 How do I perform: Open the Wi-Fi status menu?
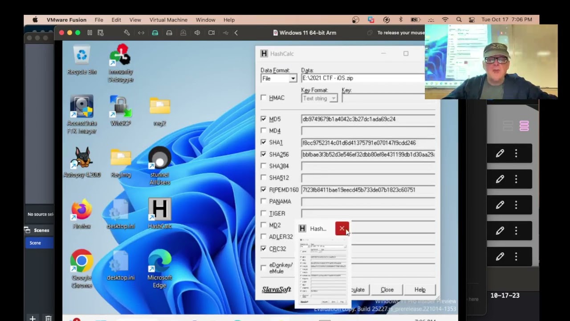coord(445,20)
